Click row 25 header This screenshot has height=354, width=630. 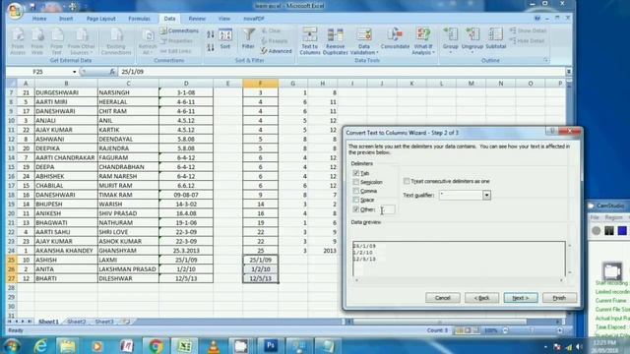(11, 260)
